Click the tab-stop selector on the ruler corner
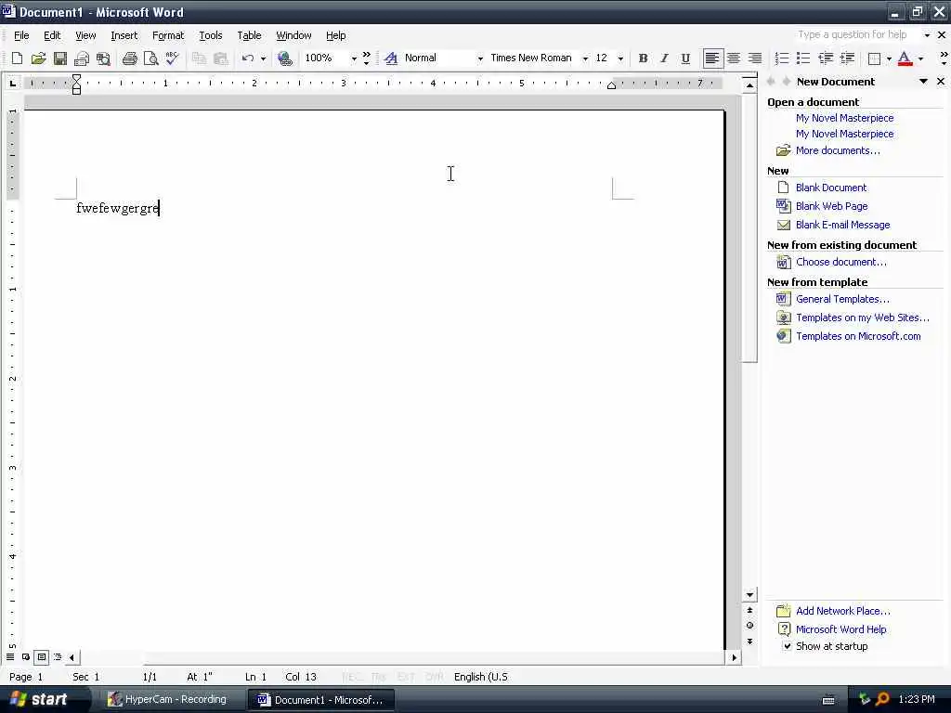 tap(13, 83)
